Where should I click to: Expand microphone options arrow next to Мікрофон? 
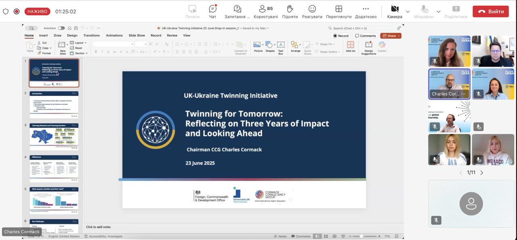pyautogui.click(x=438, y=12)
